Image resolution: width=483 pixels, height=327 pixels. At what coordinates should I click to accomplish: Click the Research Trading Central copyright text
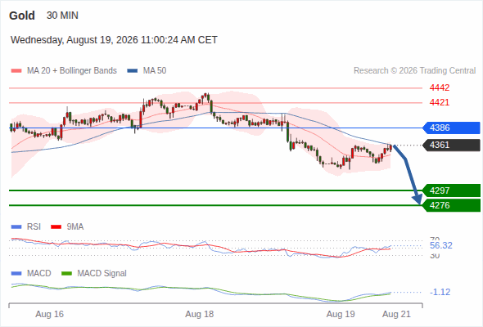click(x=414, y=71)
